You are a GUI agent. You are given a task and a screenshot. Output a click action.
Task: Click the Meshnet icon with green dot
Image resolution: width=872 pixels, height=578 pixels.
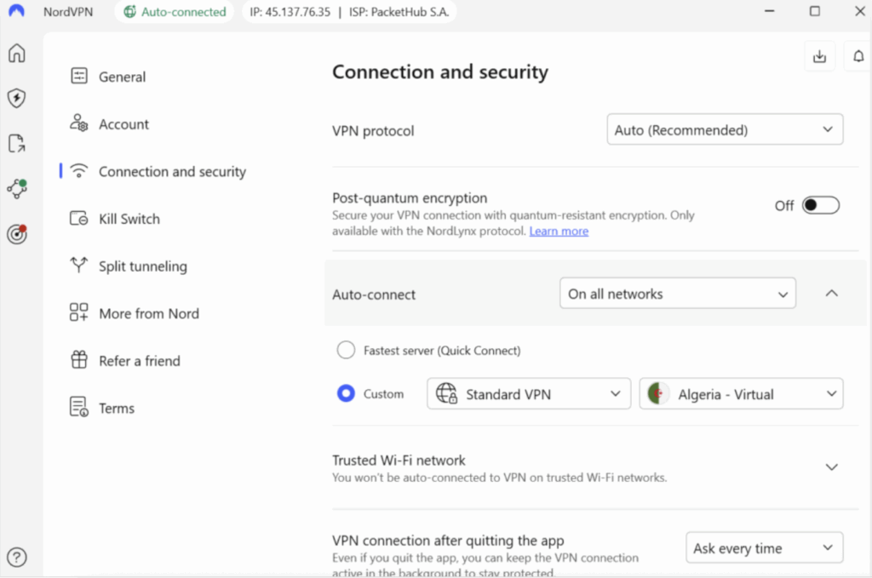click(x=16, y=189)
